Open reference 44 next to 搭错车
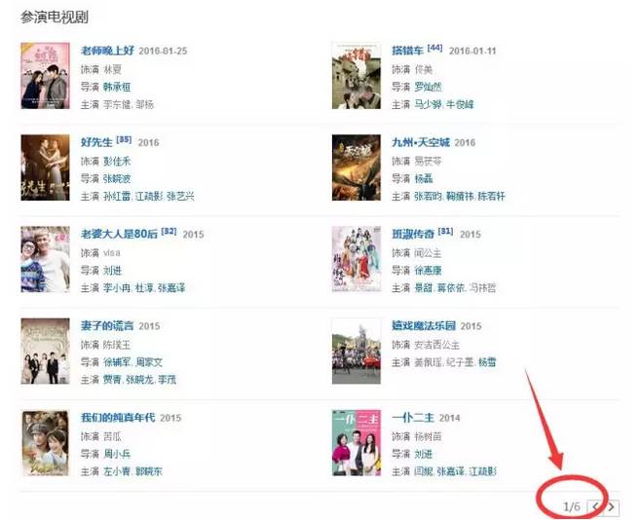 click(x=434, y=48)
